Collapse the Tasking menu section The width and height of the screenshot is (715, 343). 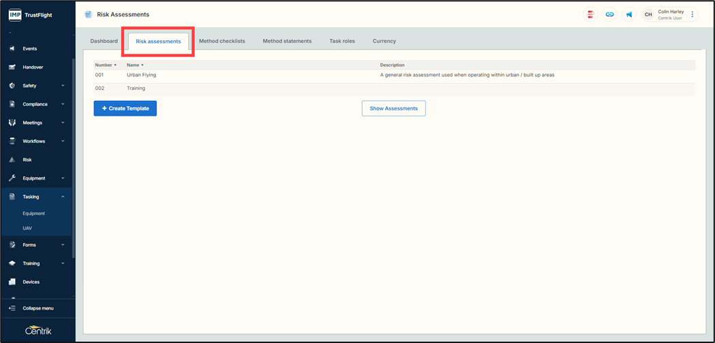coord(63,197)
